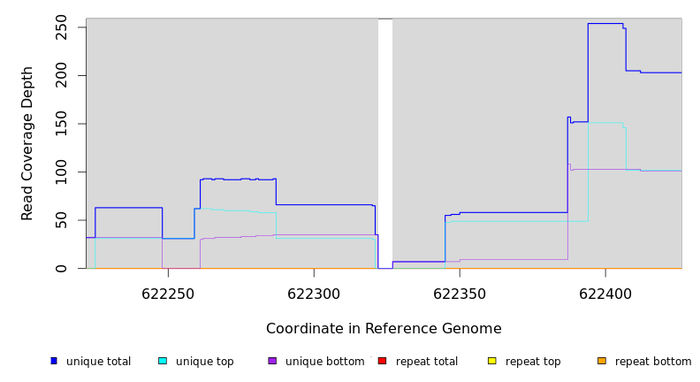700x382 pixels.
Task: Click the "repeat top" legend label
Action: coord(533,362)
